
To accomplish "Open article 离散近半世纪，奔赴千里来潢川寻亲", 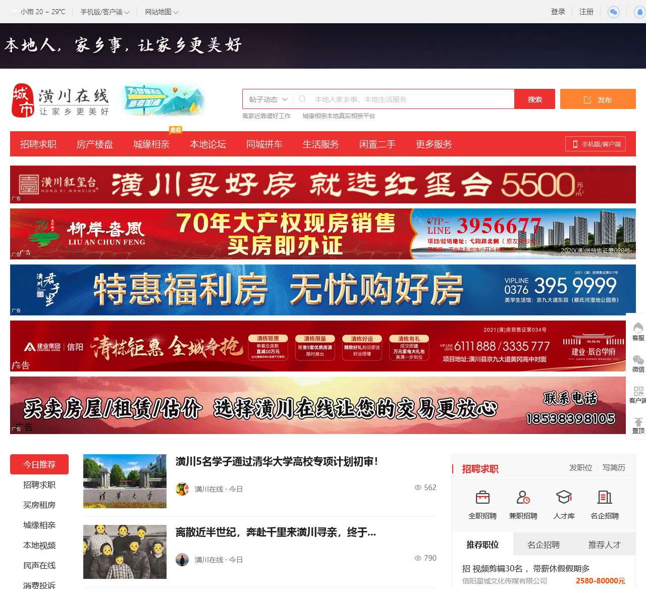I will 276,532.
